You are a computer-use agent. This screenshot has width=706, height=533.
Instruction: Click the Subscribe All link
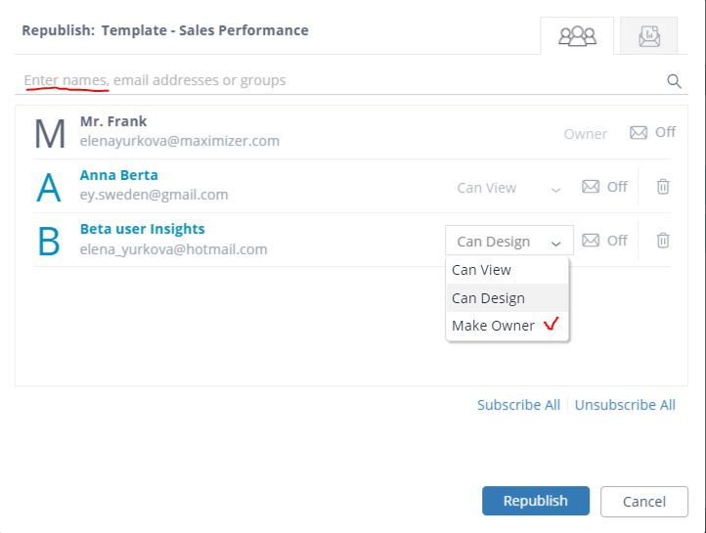tap(518, 405)
